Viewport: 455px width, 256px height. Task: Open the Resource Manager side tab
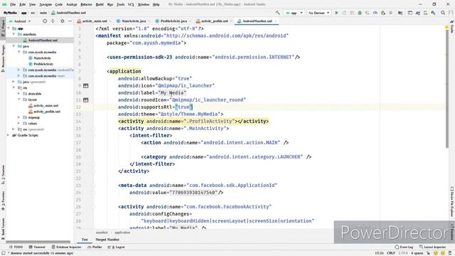(3, 58)
